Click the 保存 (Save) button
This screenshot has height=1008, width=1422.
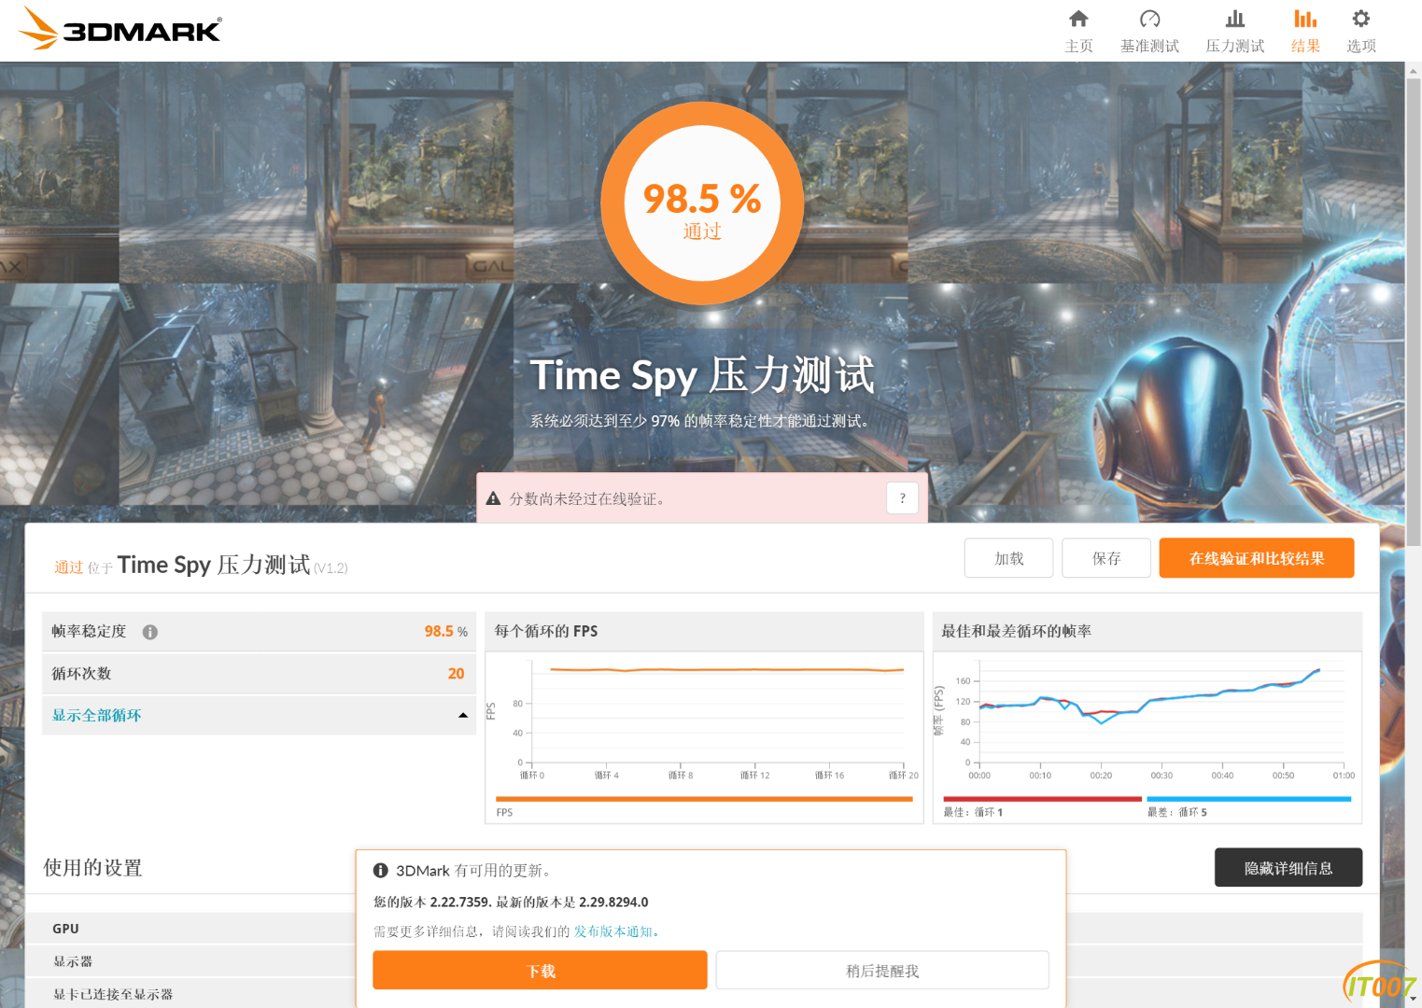(1106, 558)
